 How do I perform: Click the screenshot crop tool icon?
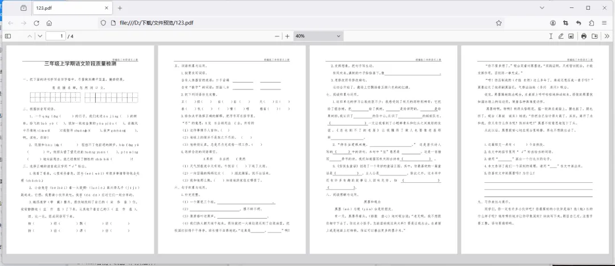(x=565, y=23)
